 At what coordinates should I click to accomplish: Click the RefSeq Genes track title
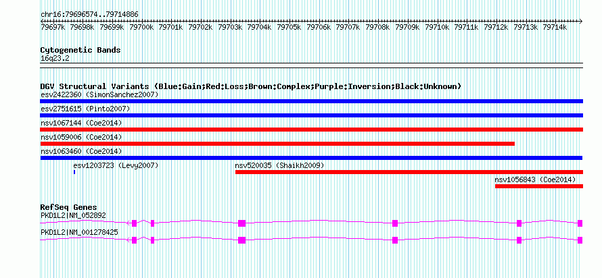click(69, 207)
